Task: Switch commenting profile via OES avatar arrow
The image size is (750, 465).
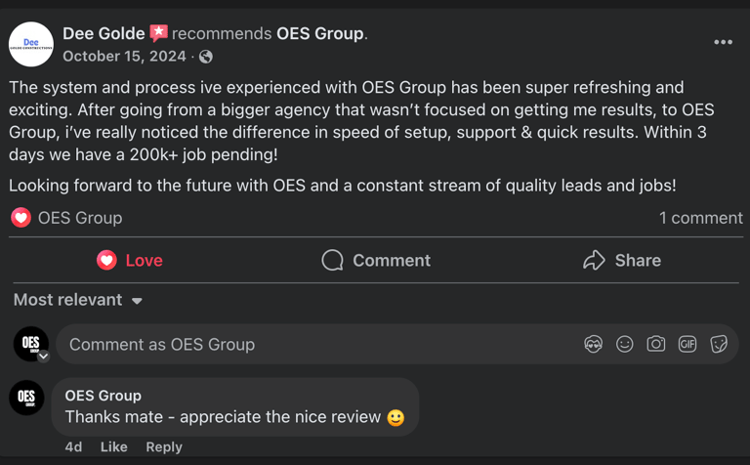Action: tap(43, 357)
